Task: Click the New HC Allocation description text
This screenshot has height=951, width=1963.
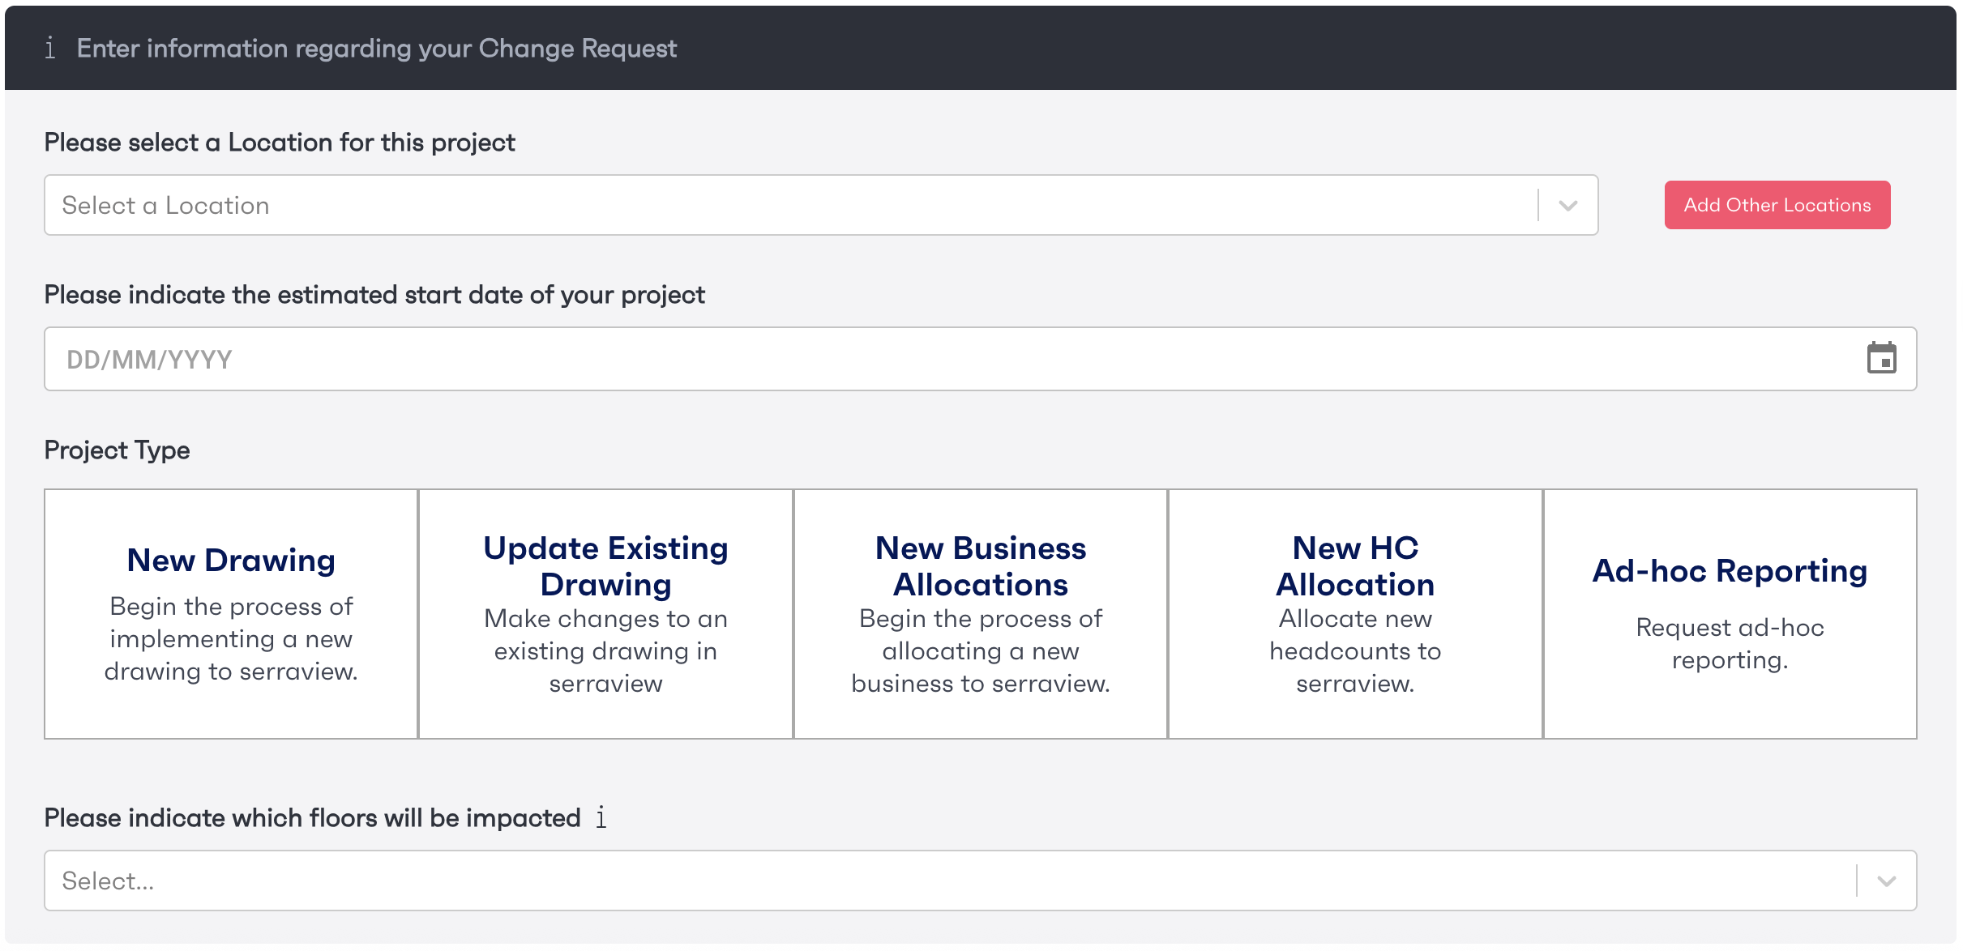Action: click(1354, 651)
